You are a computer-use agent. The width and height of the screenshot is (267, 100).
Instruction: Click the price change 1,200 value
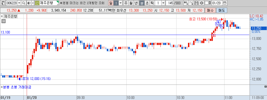[x=29, y=10]
